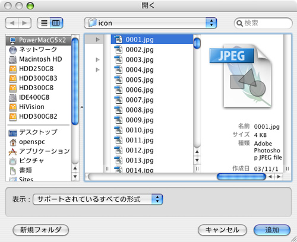This screenshot has height=242, width=297.
Task: Select PowerMacG5x2 computer in sidebar
Action: 39,40
